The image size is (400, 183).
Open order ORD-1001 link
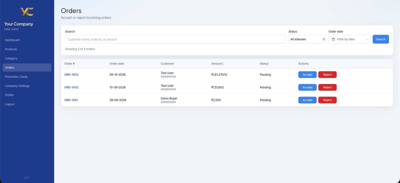coord(71,100)
